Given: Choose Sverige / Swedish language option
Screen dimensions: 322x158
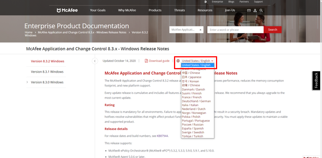Looking at the screenshot, I should click(x=197, y=132).
